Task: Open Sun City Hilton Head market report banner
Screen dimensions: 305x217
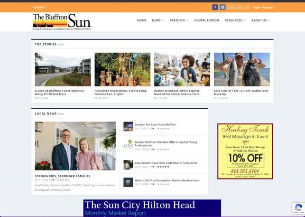Action: coord(152,208)
